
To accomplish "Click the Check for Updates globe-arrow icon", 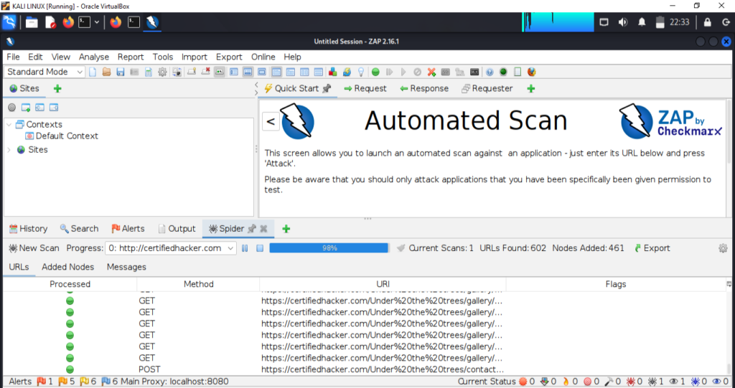I will click(x=347, y=72).
